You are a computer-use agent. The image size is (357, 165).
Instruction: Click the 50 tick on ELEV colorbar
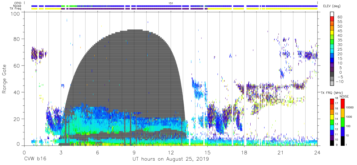click(339, 26)
